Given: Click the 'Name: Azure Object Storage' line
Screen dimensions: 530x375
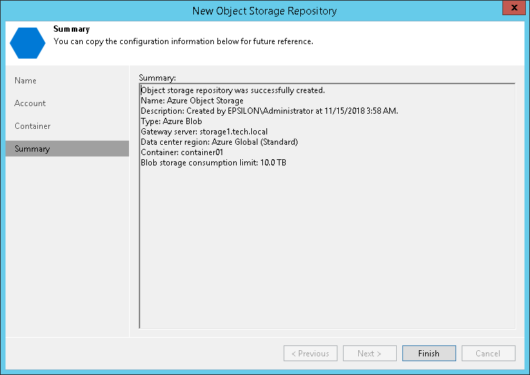Looking at the screenshot, I should pyautogui.click(x=192, y=101).
